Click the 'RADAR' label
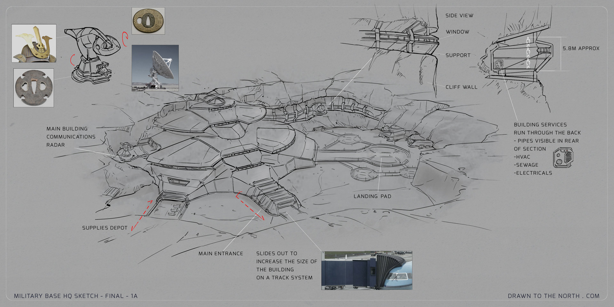The image size is (614, 307). pyautogui.click(x=56, y=145)
